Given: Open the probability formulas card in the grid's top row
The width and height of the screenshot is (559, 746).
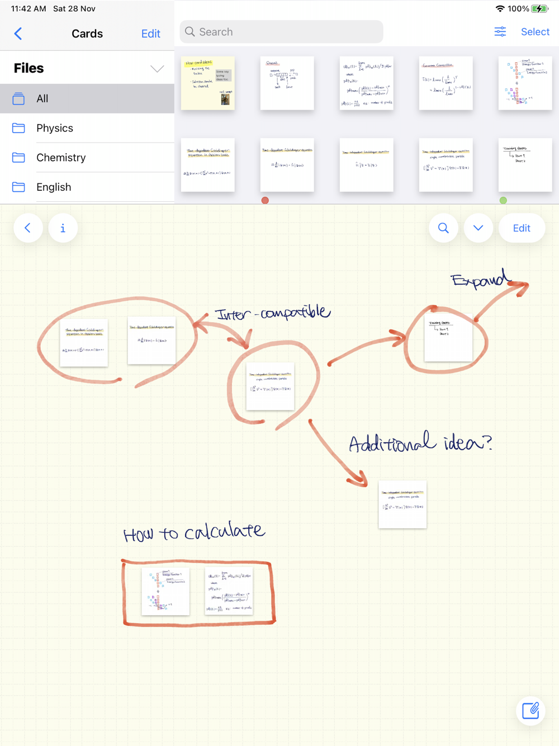Looking at the screenshot, I should click(x=367, y=83).
